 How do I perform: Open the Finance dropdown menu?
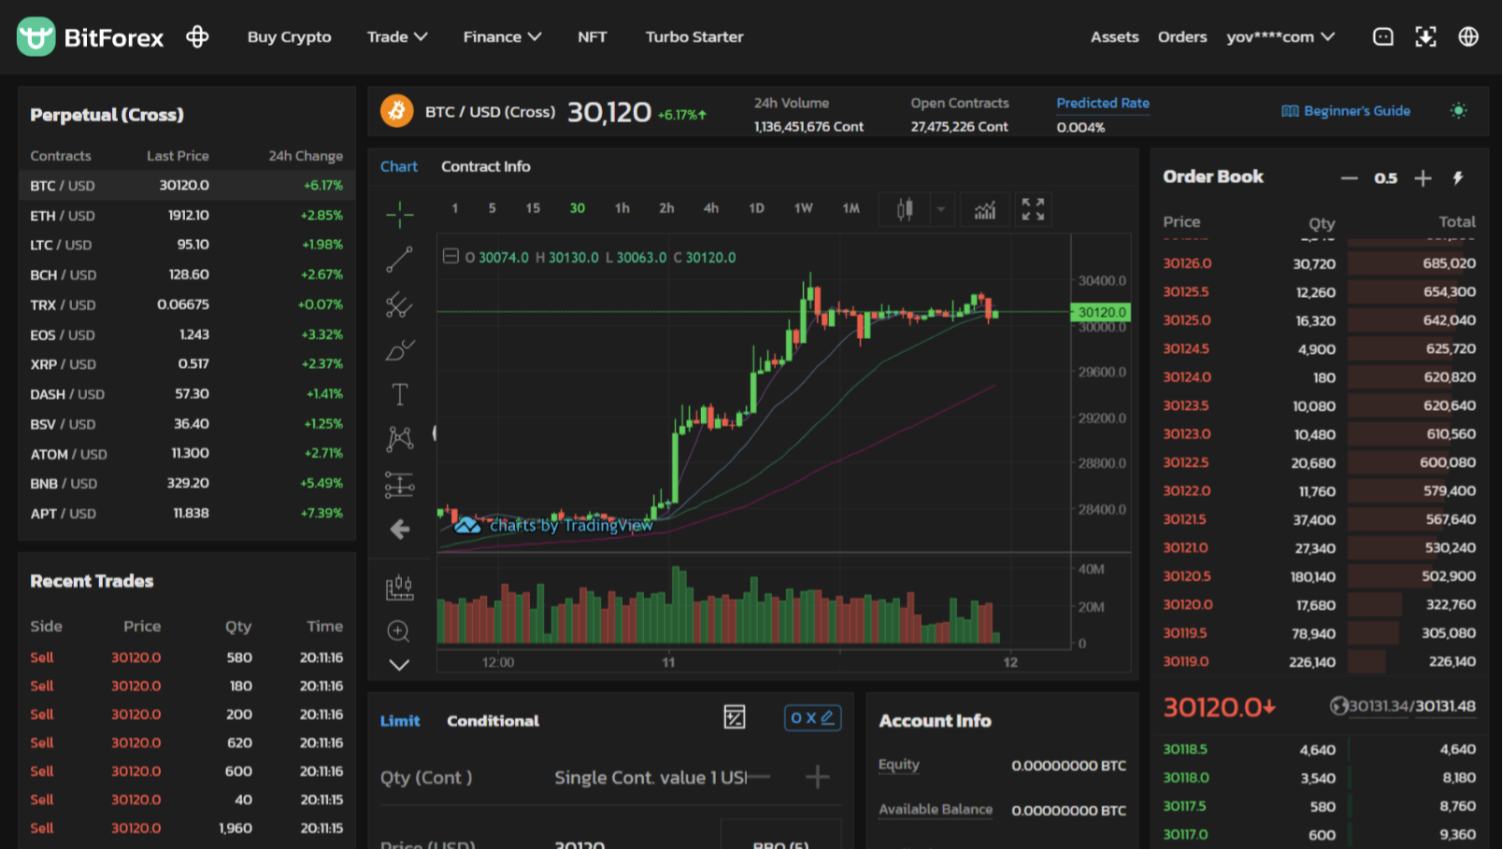pos(502,36)
